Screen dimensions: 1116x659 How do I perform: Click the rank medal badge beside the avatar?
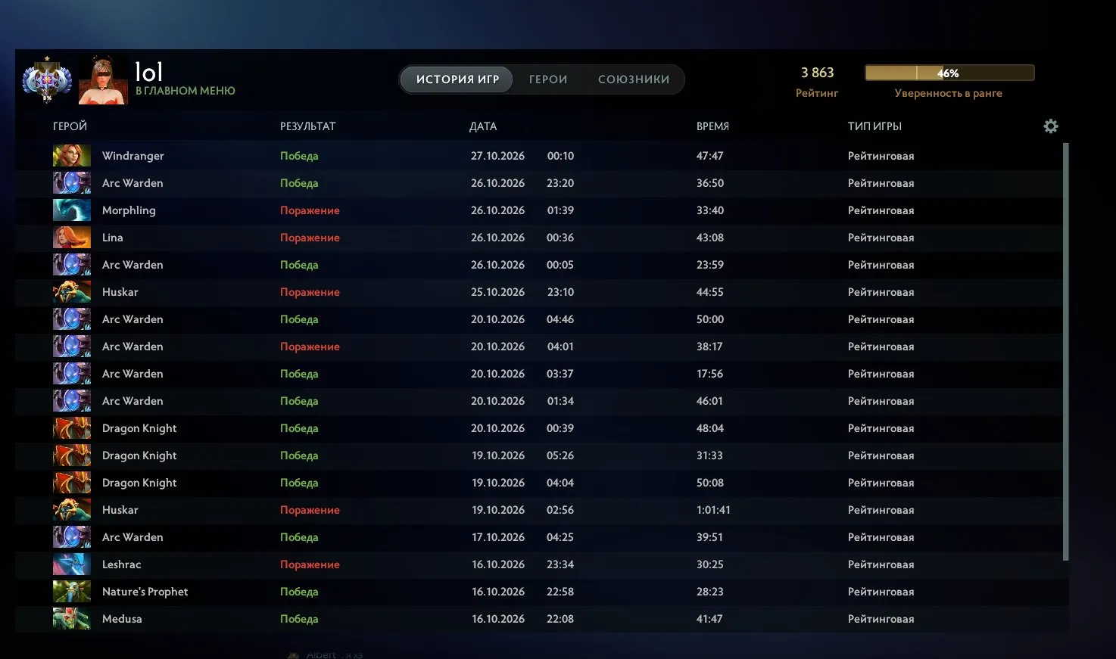[x=47, y=79]
